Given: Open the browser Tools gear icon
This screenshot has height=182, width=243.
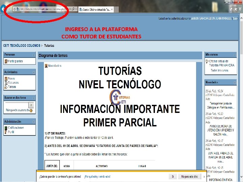Looking at the screenshot, I should pos(240,9).
